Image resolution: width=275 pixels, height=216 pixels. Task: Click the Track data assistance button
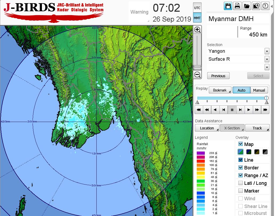point(257,128)
